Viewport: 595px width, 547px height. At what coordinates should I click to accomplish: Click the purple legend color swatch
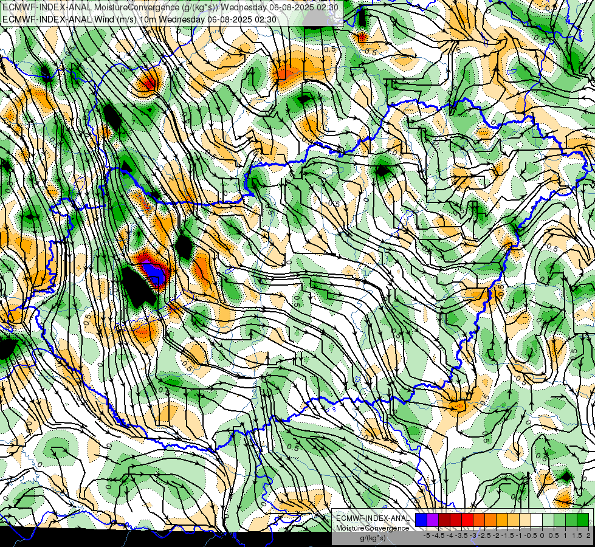coord(433,520)
